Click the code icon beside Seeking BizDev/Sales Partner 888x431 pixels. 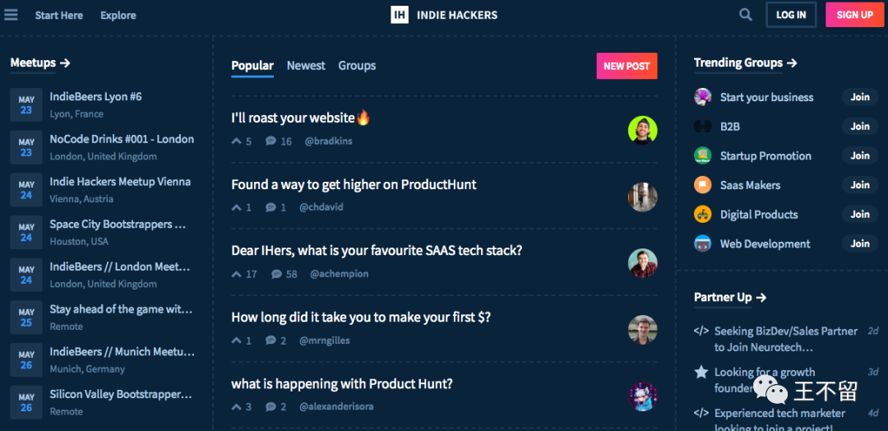point(701,331)
